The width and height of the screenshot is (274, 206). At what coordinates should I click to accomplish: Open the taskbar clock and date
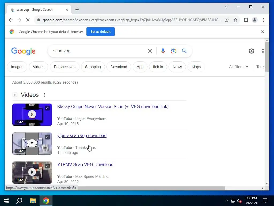click(251, 201)
